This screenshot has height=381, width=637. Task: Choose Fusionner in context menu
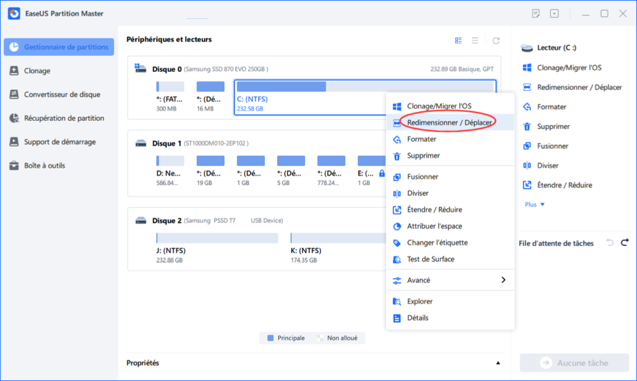(450, 177)
